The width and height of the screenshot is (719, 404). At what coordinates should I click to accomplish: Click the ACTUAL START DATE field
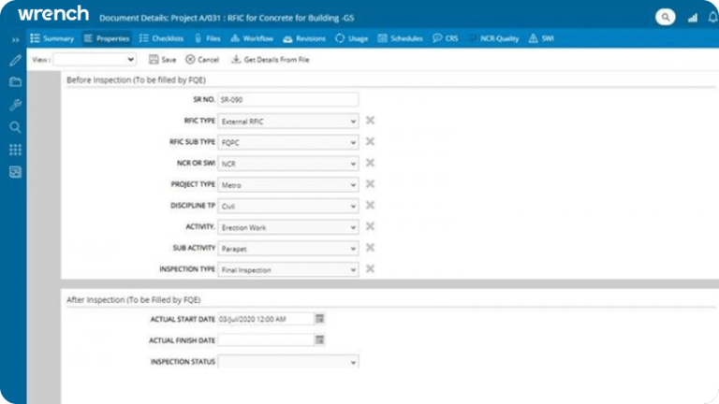[266, 319]
